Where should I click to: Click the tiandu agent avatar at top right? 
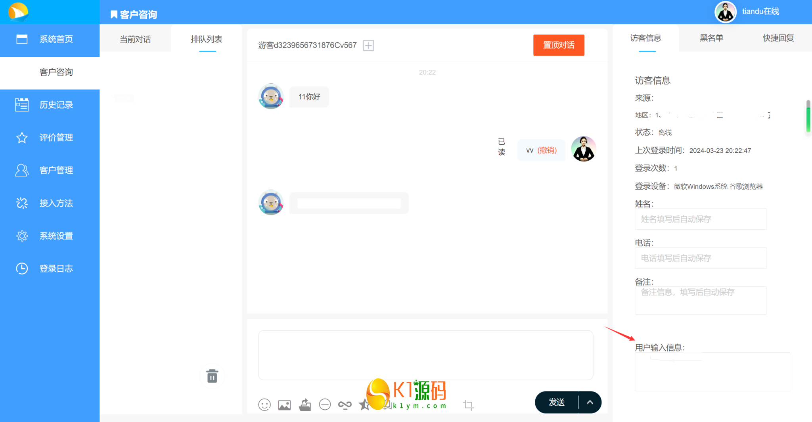725,12
